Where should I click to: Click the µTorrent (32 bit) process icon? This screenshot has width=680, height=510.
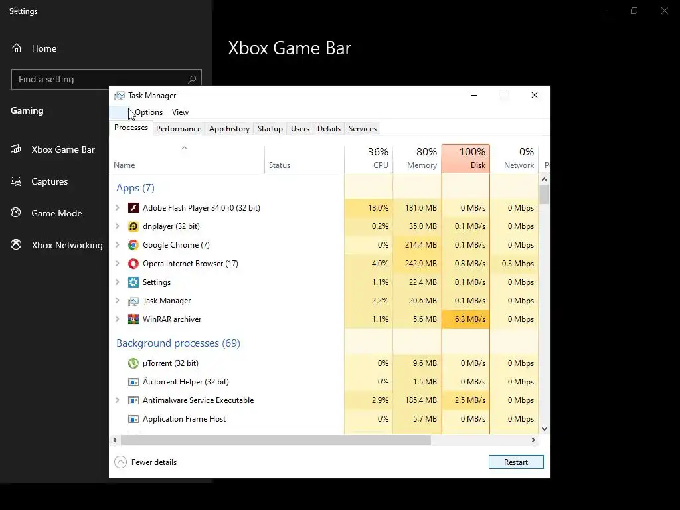133,363
